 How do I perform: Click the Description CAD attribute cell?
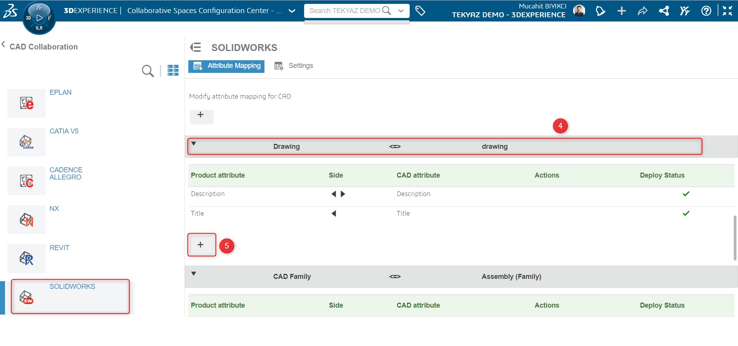[x=414, y=194]
